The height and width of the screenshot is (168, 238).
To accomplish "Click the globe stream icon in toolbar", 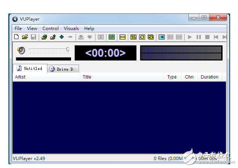I will point(44,37).
